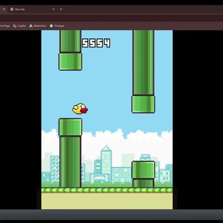Close the New Tab tab
This screenshot has height=223, width=223.
coord(54,9)
